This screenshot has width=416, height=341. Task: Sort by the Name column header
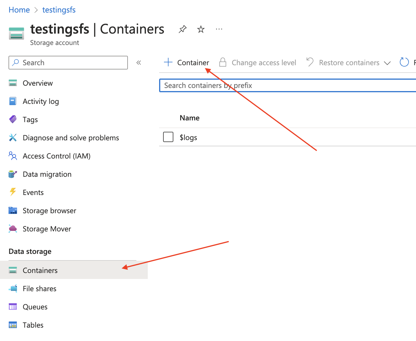190,118
